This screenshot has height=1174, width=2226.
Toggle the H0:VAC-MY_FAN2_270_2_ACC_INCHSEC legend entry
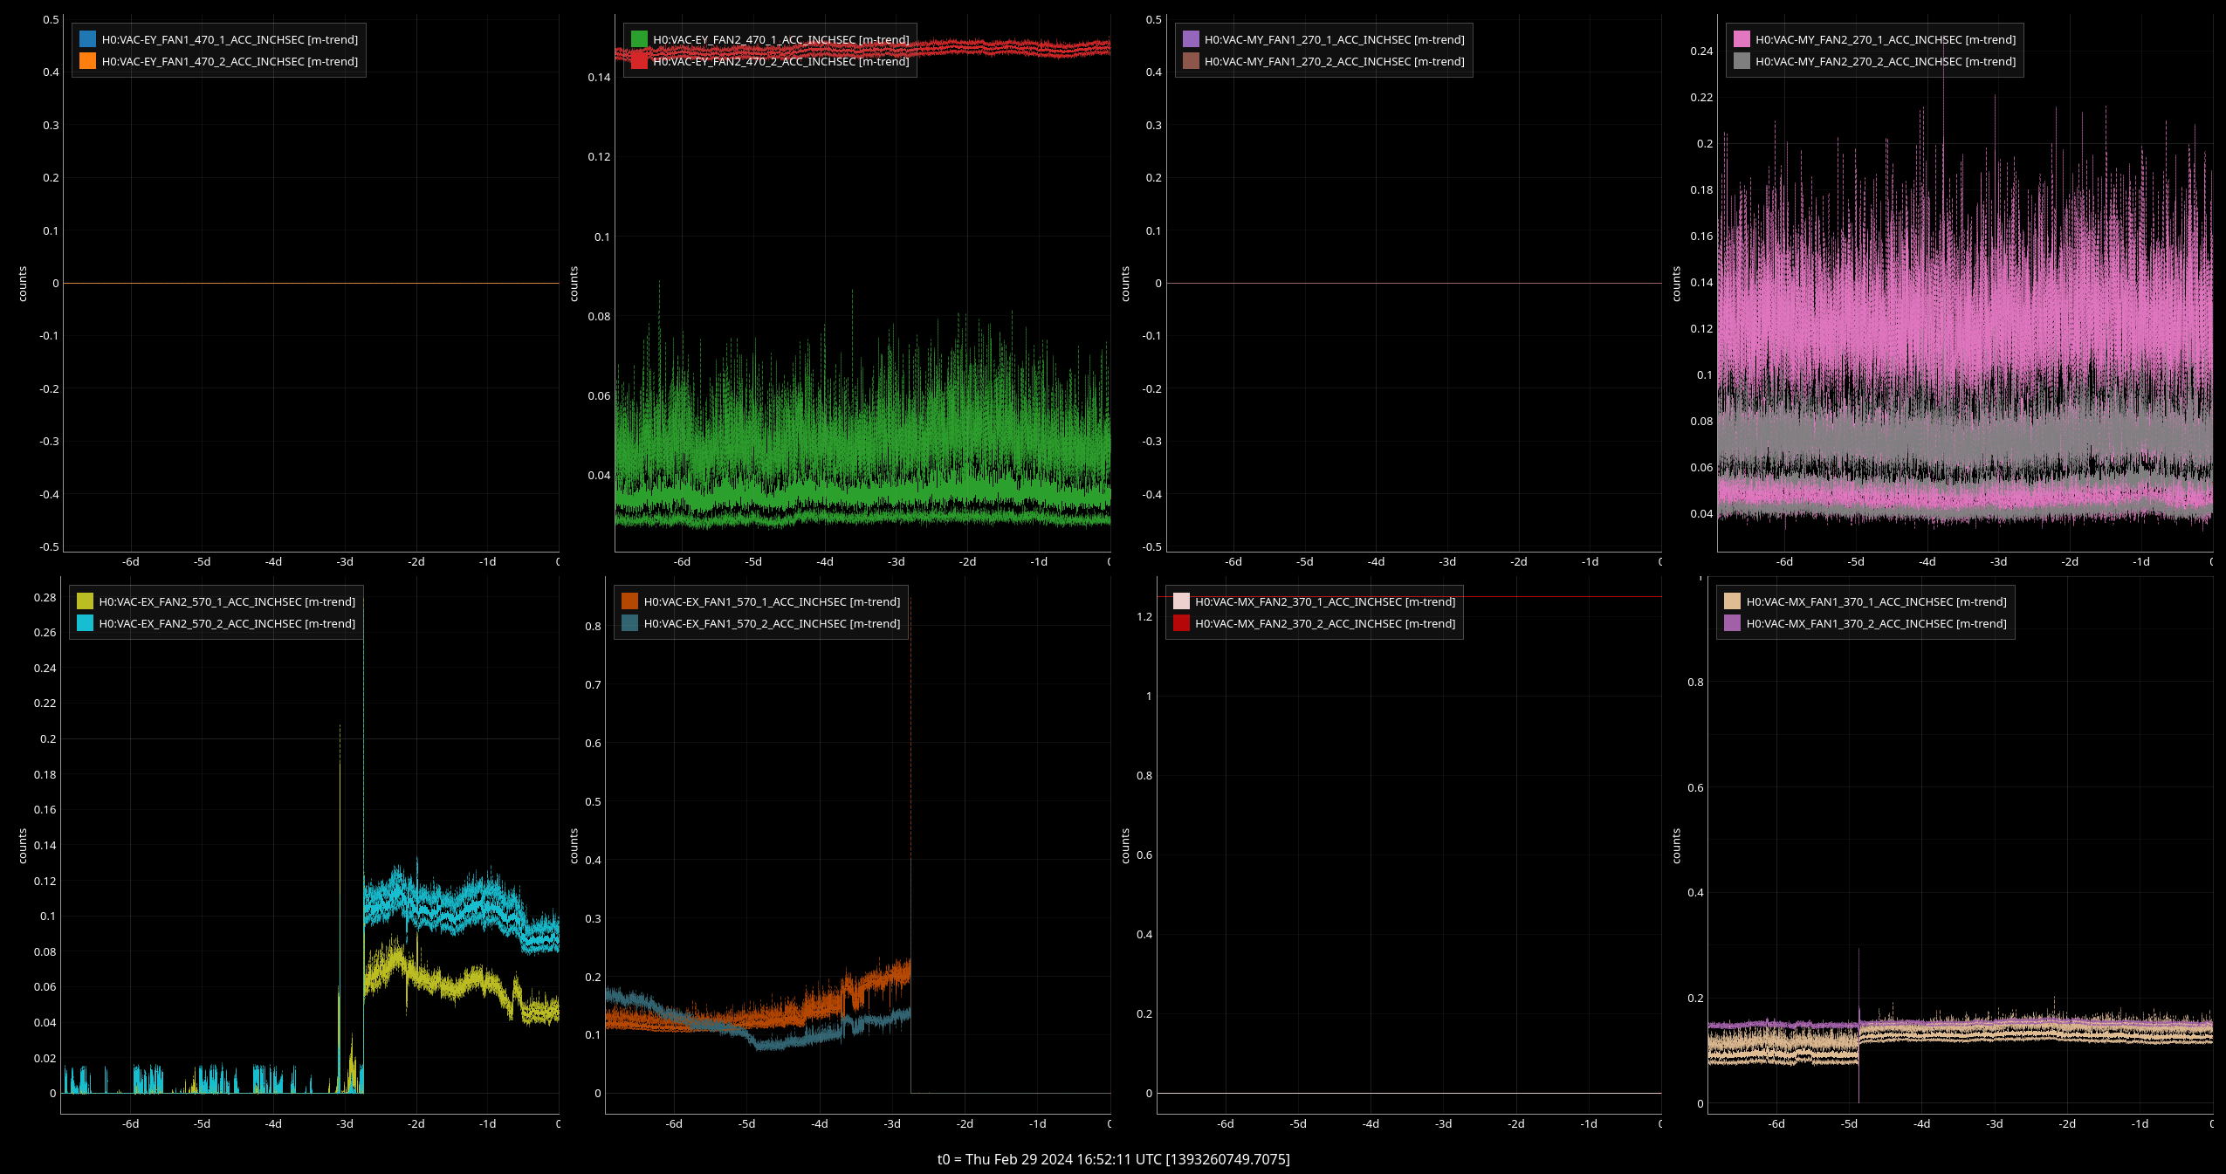1885,61
